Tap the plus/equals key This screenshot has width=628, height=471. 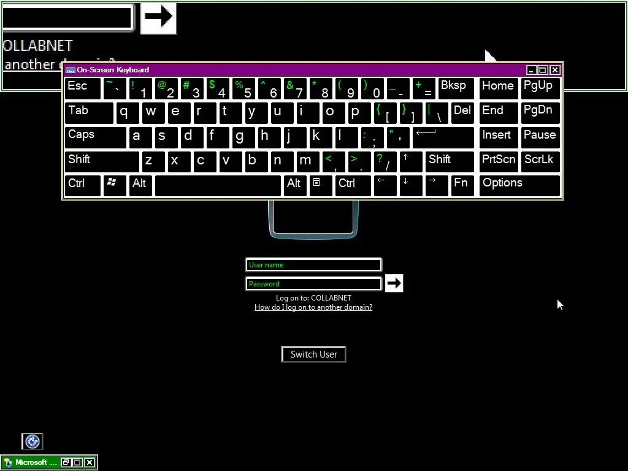tap(424, 88)
